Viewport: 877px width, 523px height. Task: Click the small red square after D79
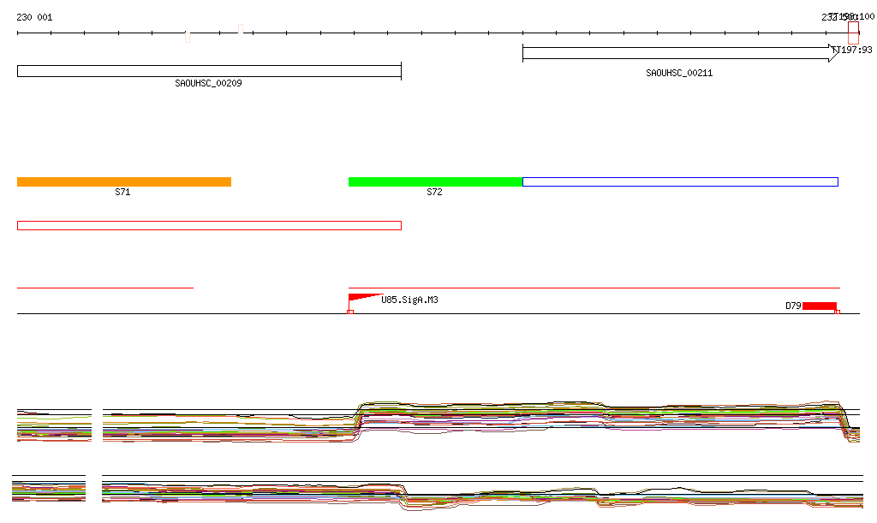[837, 312]
